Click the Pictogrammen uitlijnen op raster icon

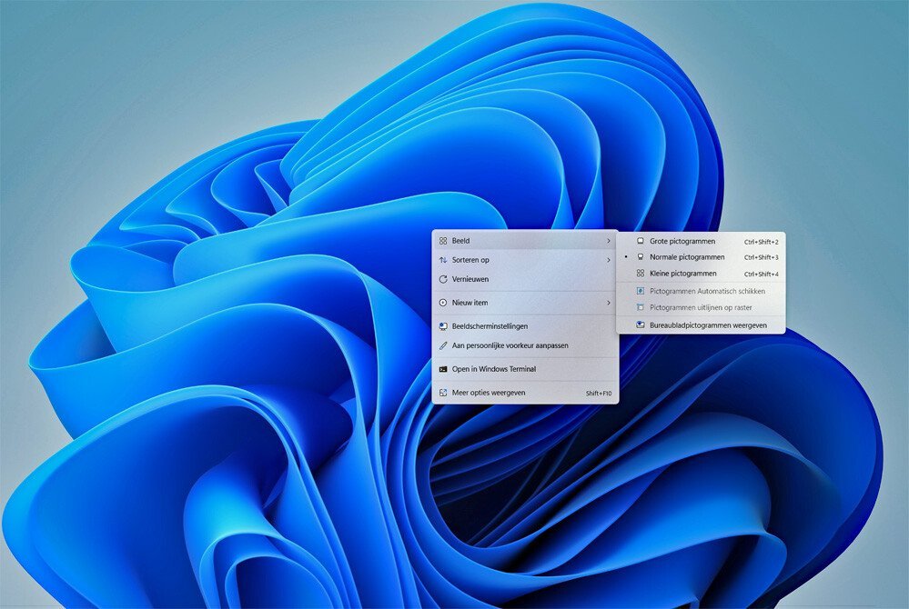click(x=640, y=307)
